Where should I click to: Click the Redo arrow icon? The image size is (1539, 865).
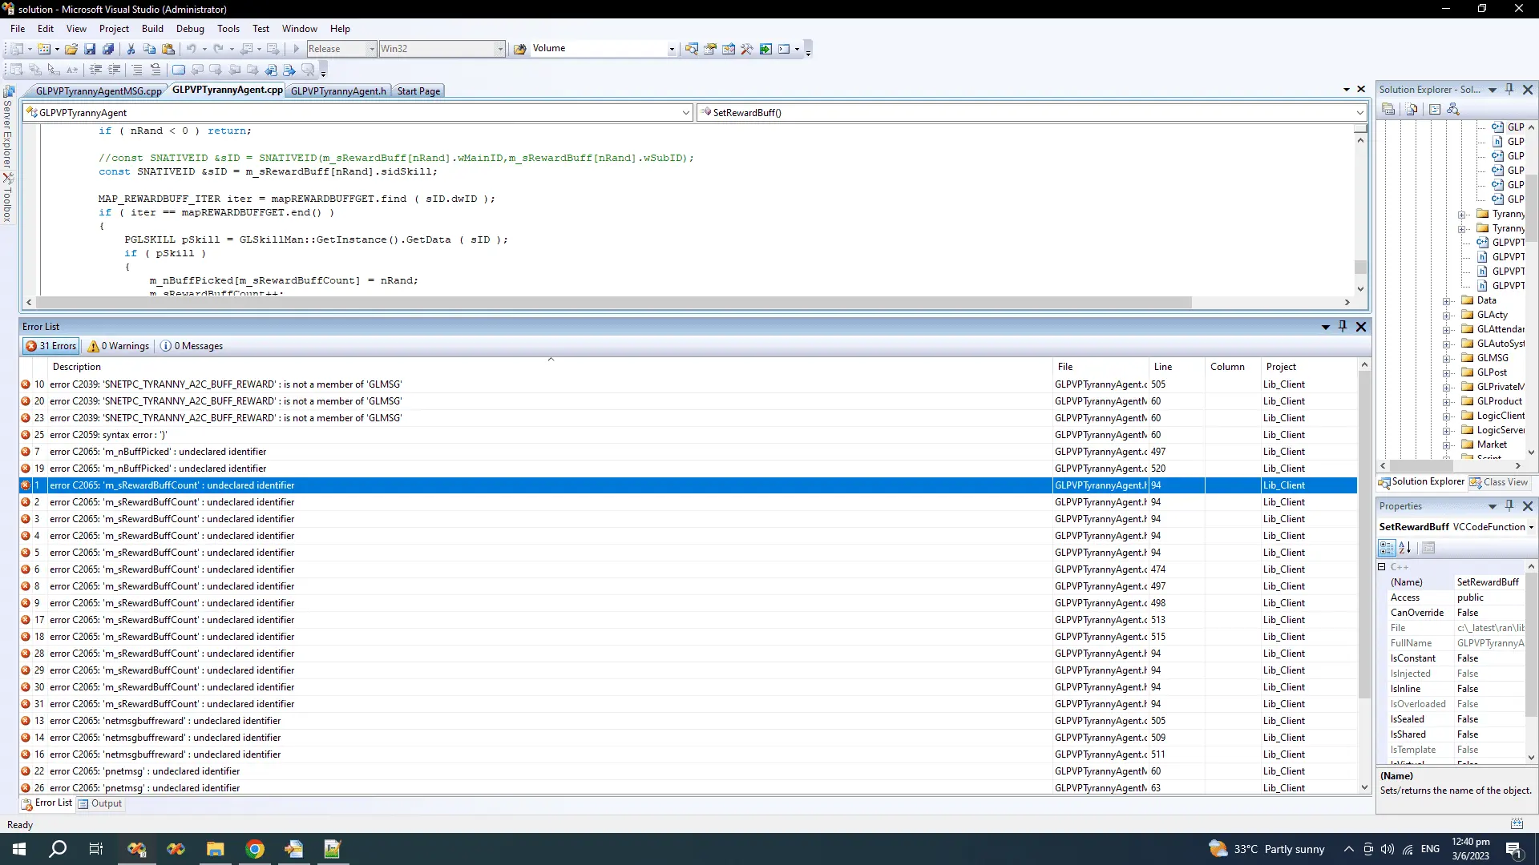219,49
